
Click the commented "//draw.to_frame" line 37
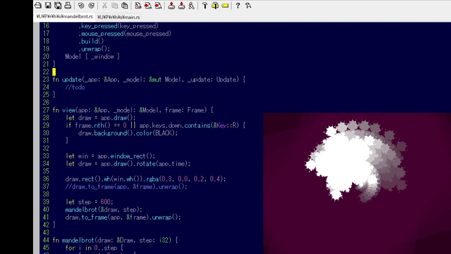pos(126,187)
